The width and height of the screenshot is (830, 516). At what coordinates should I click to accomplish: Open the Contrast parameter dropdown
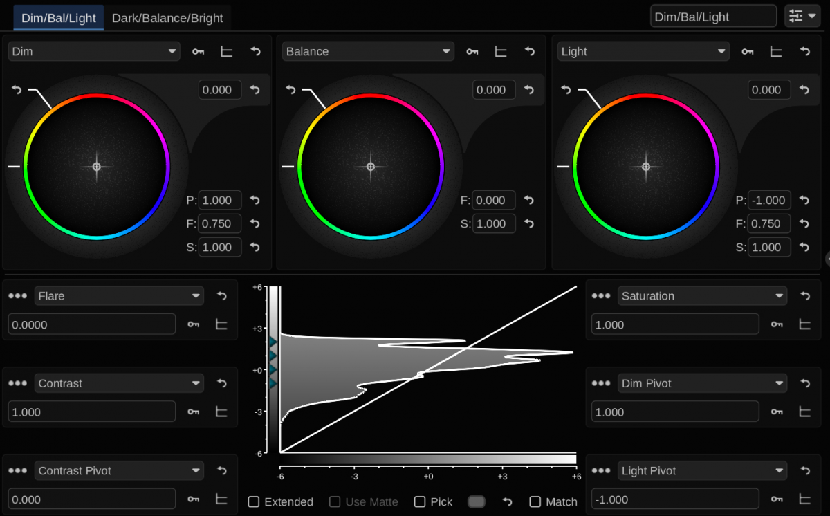119,383
